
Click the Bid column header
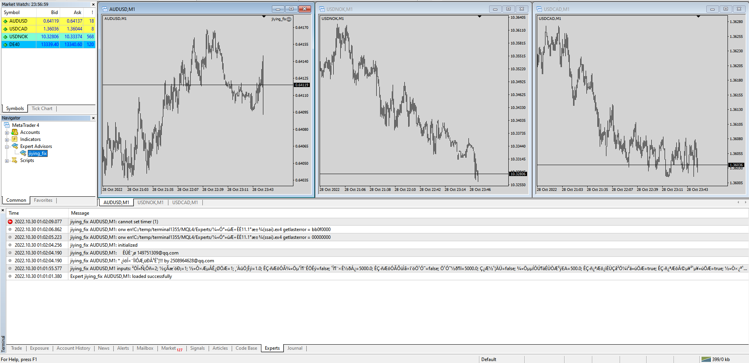point(48,12)
